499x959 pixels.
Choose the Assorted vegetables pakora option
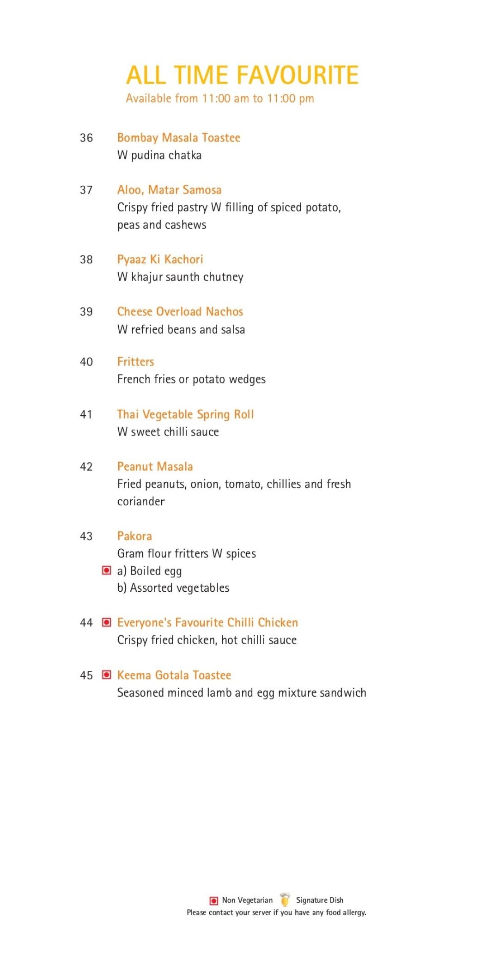click(173, 588)
